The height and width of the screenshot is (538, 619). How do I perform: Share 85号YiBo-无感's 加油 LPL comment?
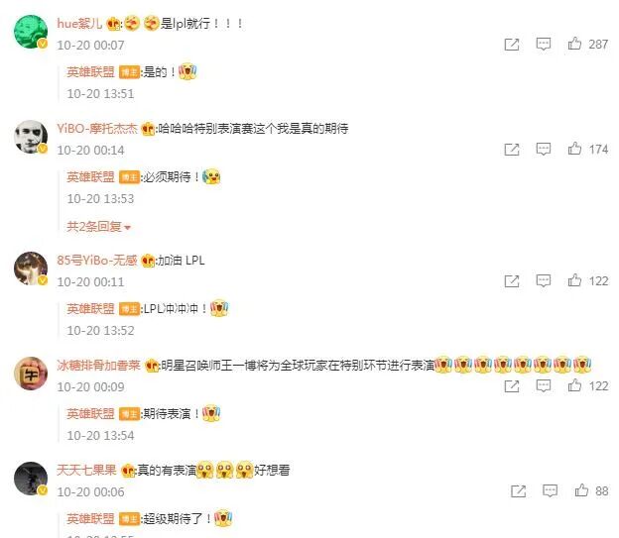tap(512, 281)
